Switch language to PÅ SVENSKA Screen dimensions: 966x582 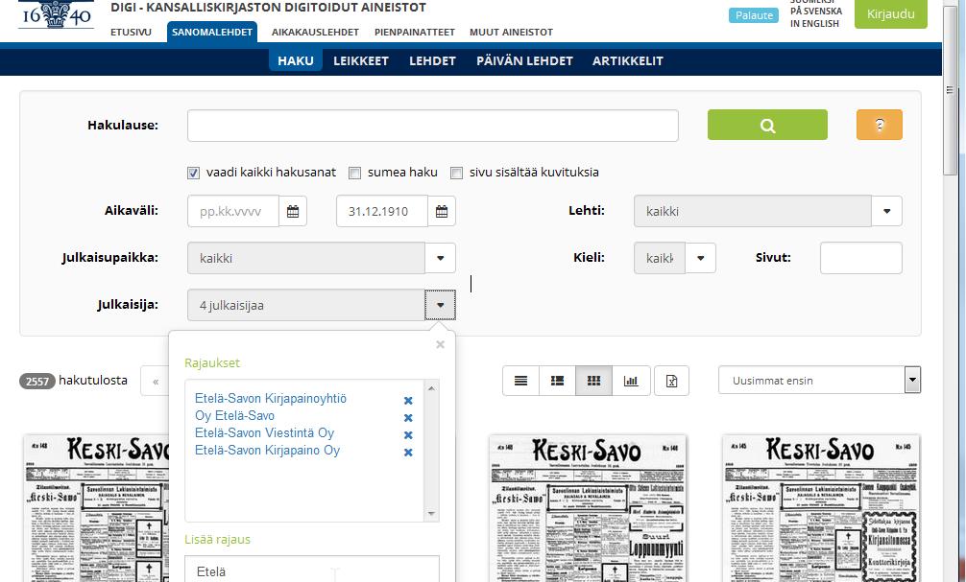(815, 11)
